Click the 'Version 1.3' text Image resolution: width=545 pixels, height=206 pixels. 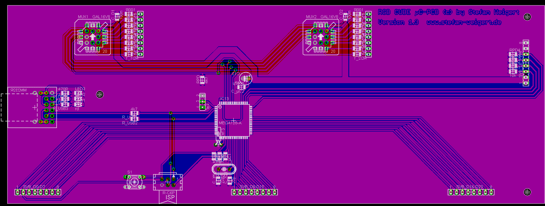point(398,22)
